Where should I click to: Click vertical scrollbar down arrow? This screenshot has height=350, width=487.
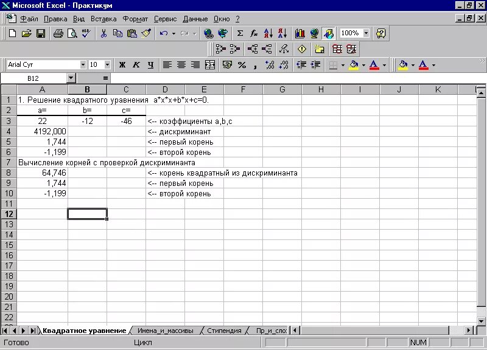click(481, 321)
